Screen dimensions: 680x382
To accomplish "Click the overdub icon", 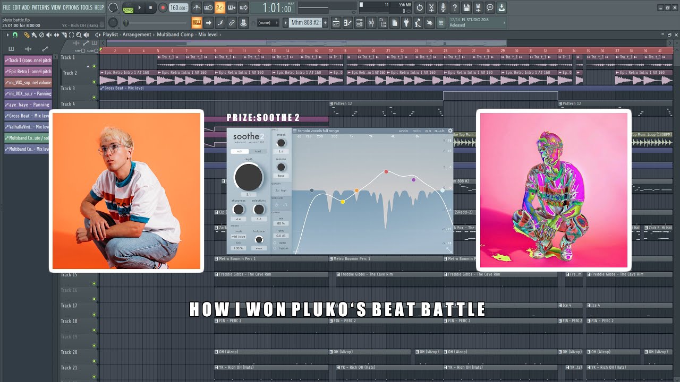I will [x=232, y=8].
